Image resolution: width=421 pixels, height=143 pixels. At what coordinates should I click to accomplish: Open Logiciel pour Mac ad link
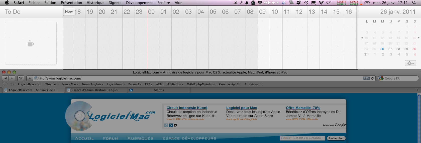pyautogui.click(x=242, y=108)
